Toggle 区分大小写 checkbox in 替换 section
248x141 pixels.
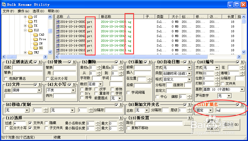[48, 79]
